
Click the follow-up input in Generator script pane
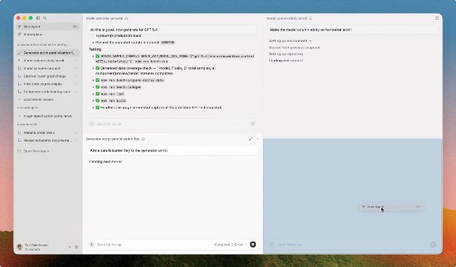coord(172,245)
